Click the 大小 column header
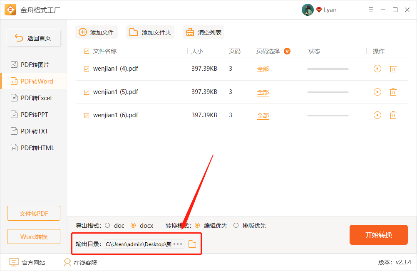 (197, 51)
